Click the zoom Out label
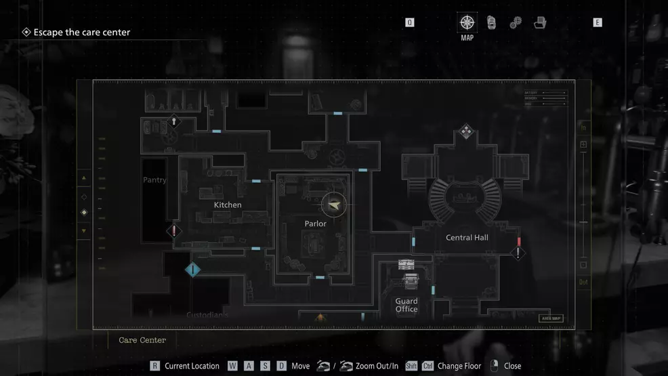 click(x=583, y=282)
